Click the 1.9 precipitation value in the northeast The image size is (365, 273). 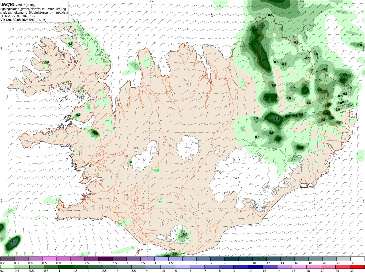(x=264, y=60)
